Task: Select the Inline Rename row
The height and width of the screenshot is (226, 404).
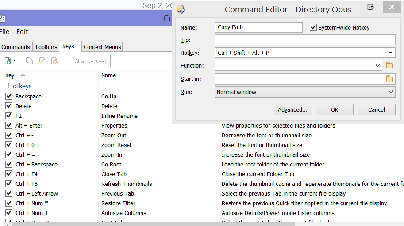Action: point(119,116)
